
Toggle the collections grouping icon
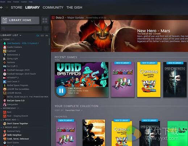coord(42,36)
